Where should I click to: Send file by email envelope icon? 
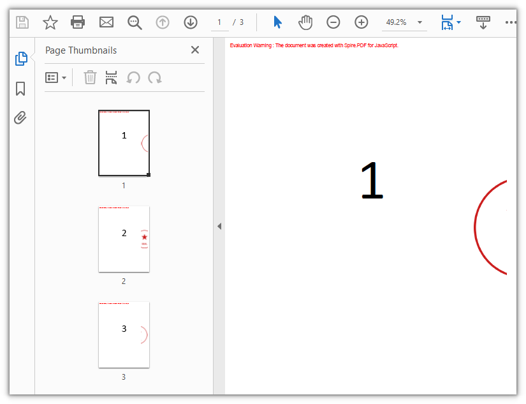[x=106, y=22]
